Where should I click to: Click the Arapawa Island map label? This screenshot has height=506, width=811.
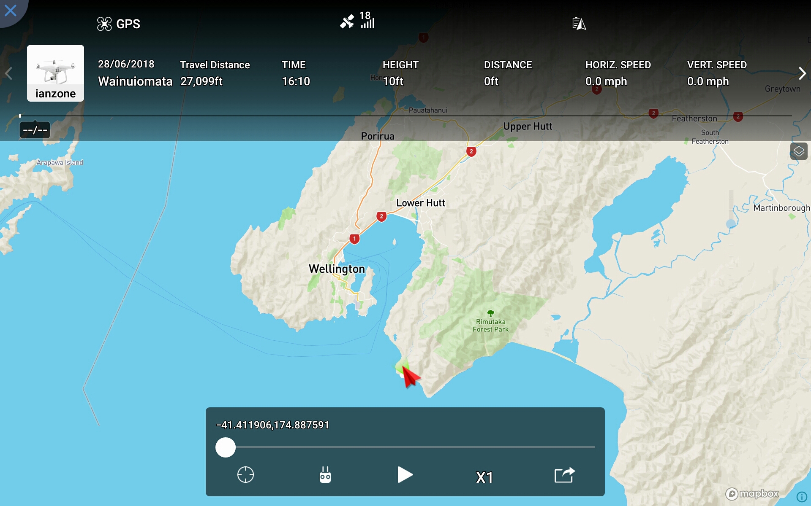(60, 162)
